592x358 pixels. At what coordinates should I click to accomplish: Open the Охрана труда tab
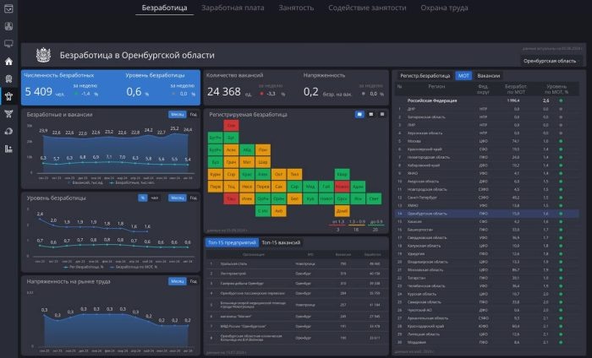tap(444, 8)
